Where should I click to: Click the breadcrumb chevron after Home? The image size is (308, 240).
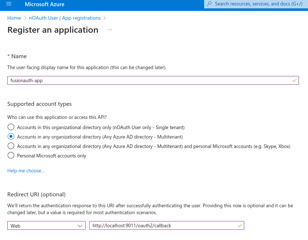coord(25,18)
